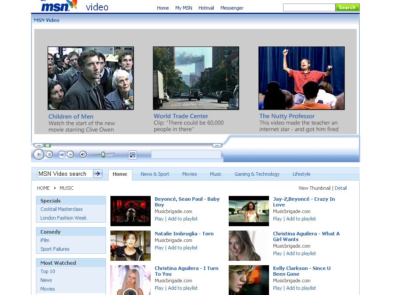Play the What A Girl Wants video

tap(277, 253)
